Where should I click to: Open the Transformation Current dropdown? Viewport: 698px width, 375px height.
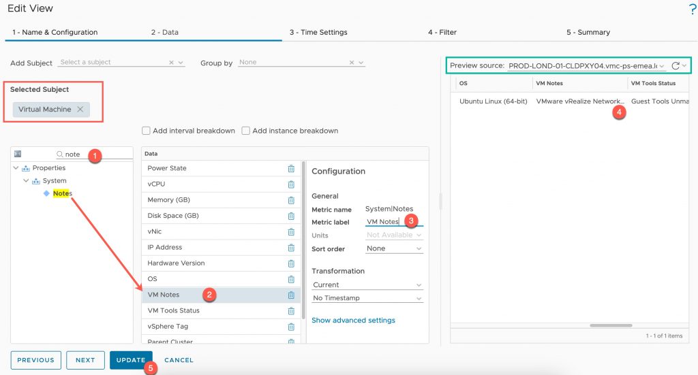(x=367, y=284)
